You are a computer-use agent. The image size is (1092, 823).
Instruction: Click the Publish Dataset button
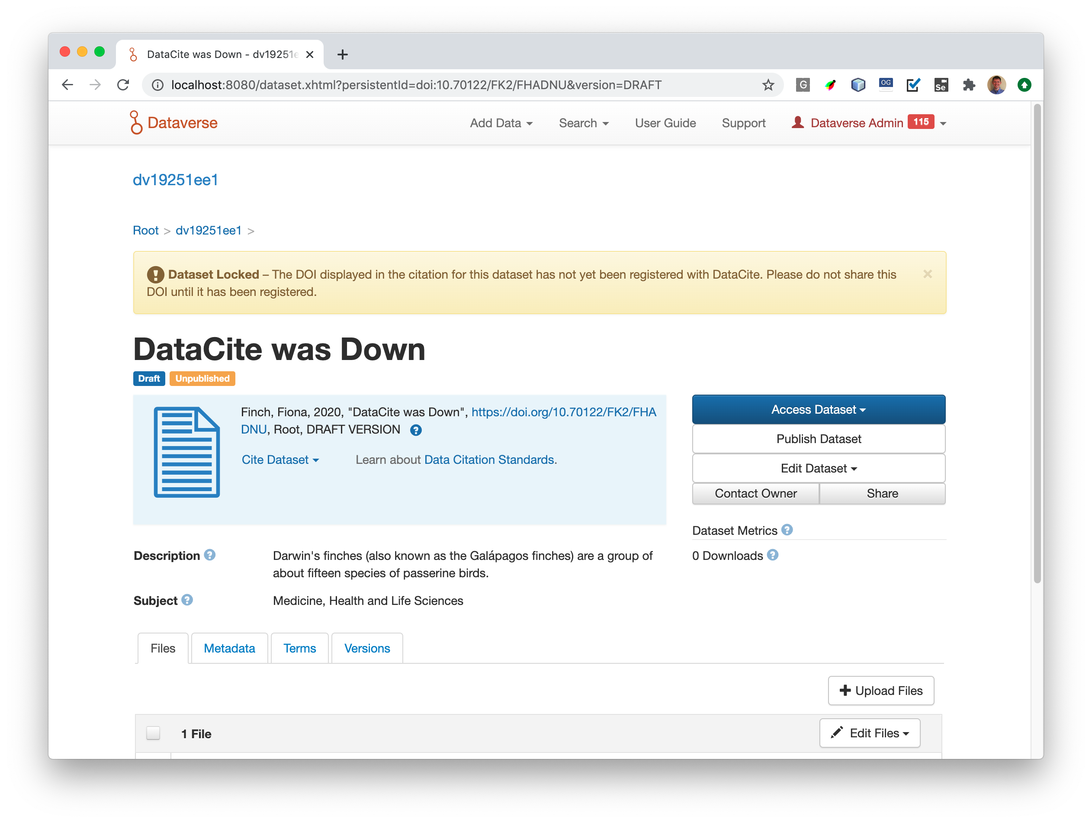tap(819, 439)
